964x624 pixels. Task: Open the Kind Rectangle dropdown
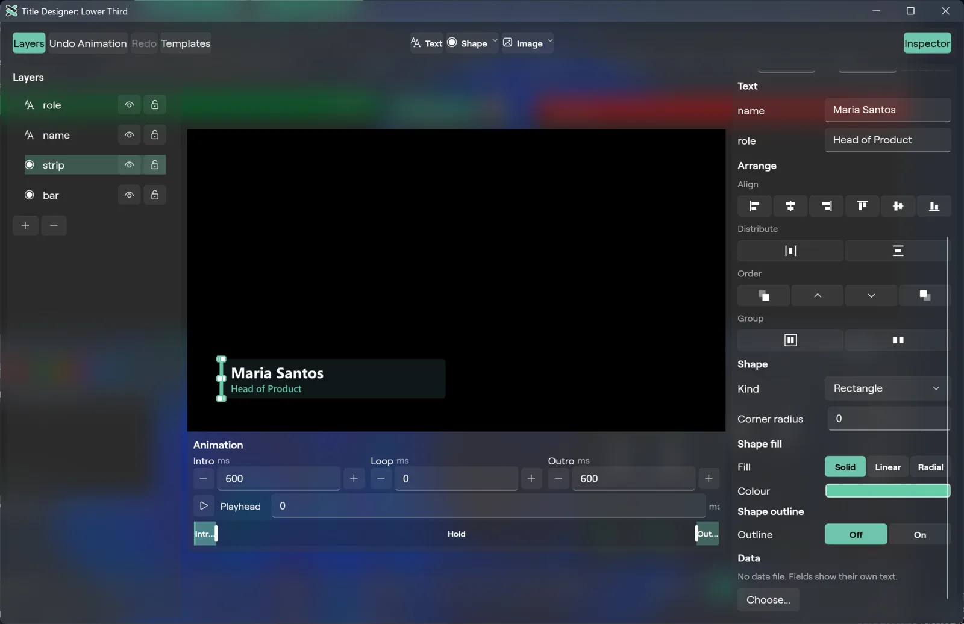coord(887,388)
